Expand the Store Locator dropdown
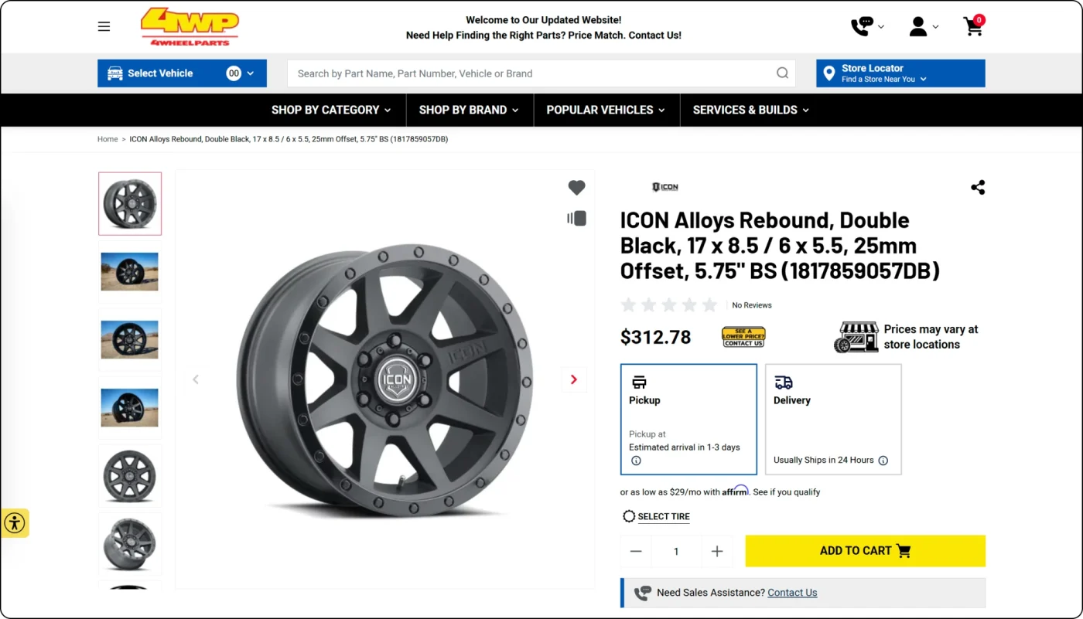 click(900, 73)
